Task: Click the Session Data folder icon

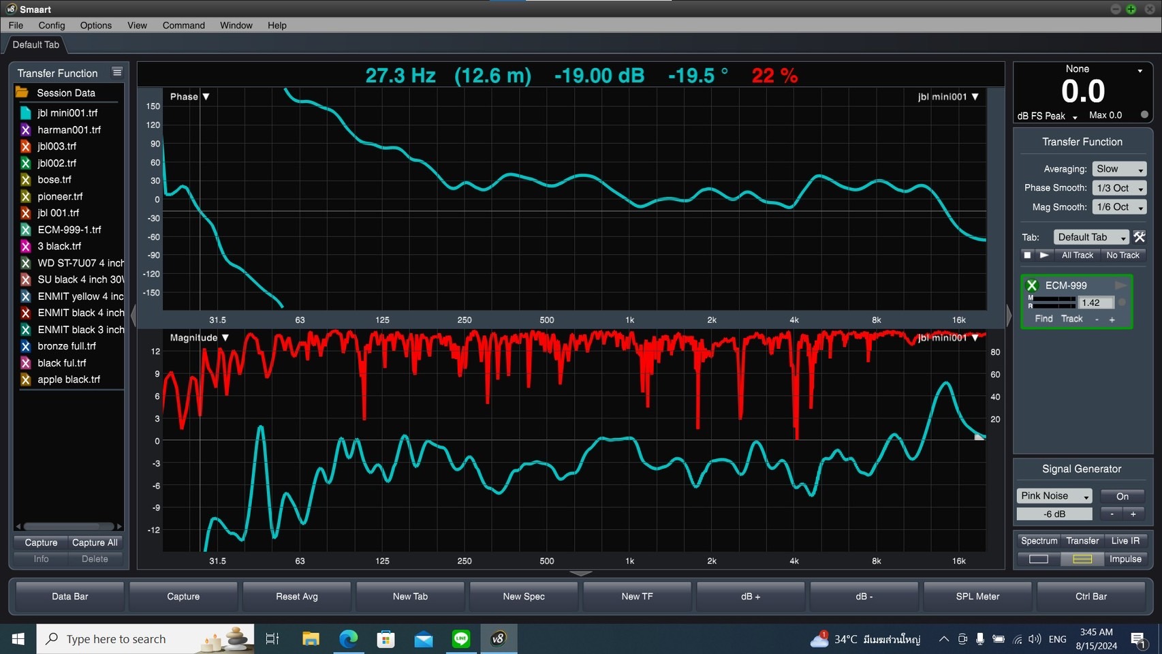Action: (x=22, y=93)
